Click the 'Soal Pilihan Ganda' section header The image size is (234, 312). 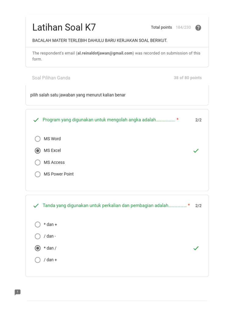coord(51,78)
